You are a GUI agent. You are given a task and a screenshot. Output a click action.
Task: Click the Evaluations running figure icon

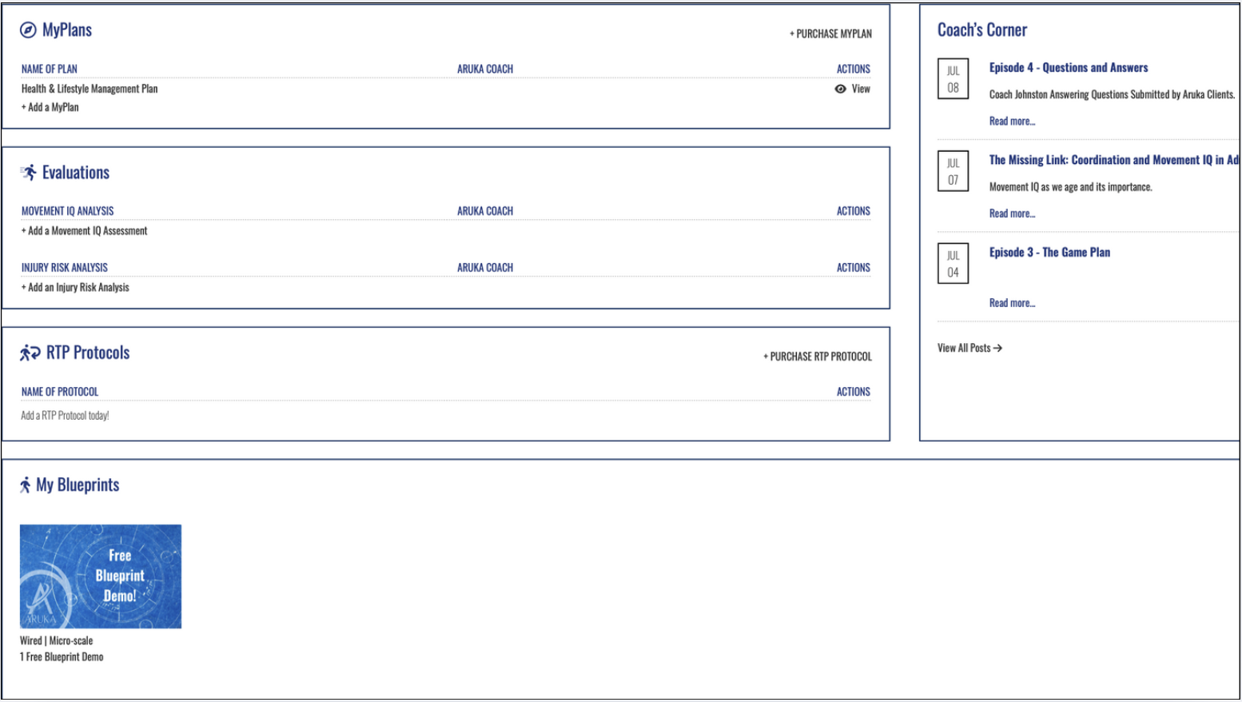tap(29, 172)
